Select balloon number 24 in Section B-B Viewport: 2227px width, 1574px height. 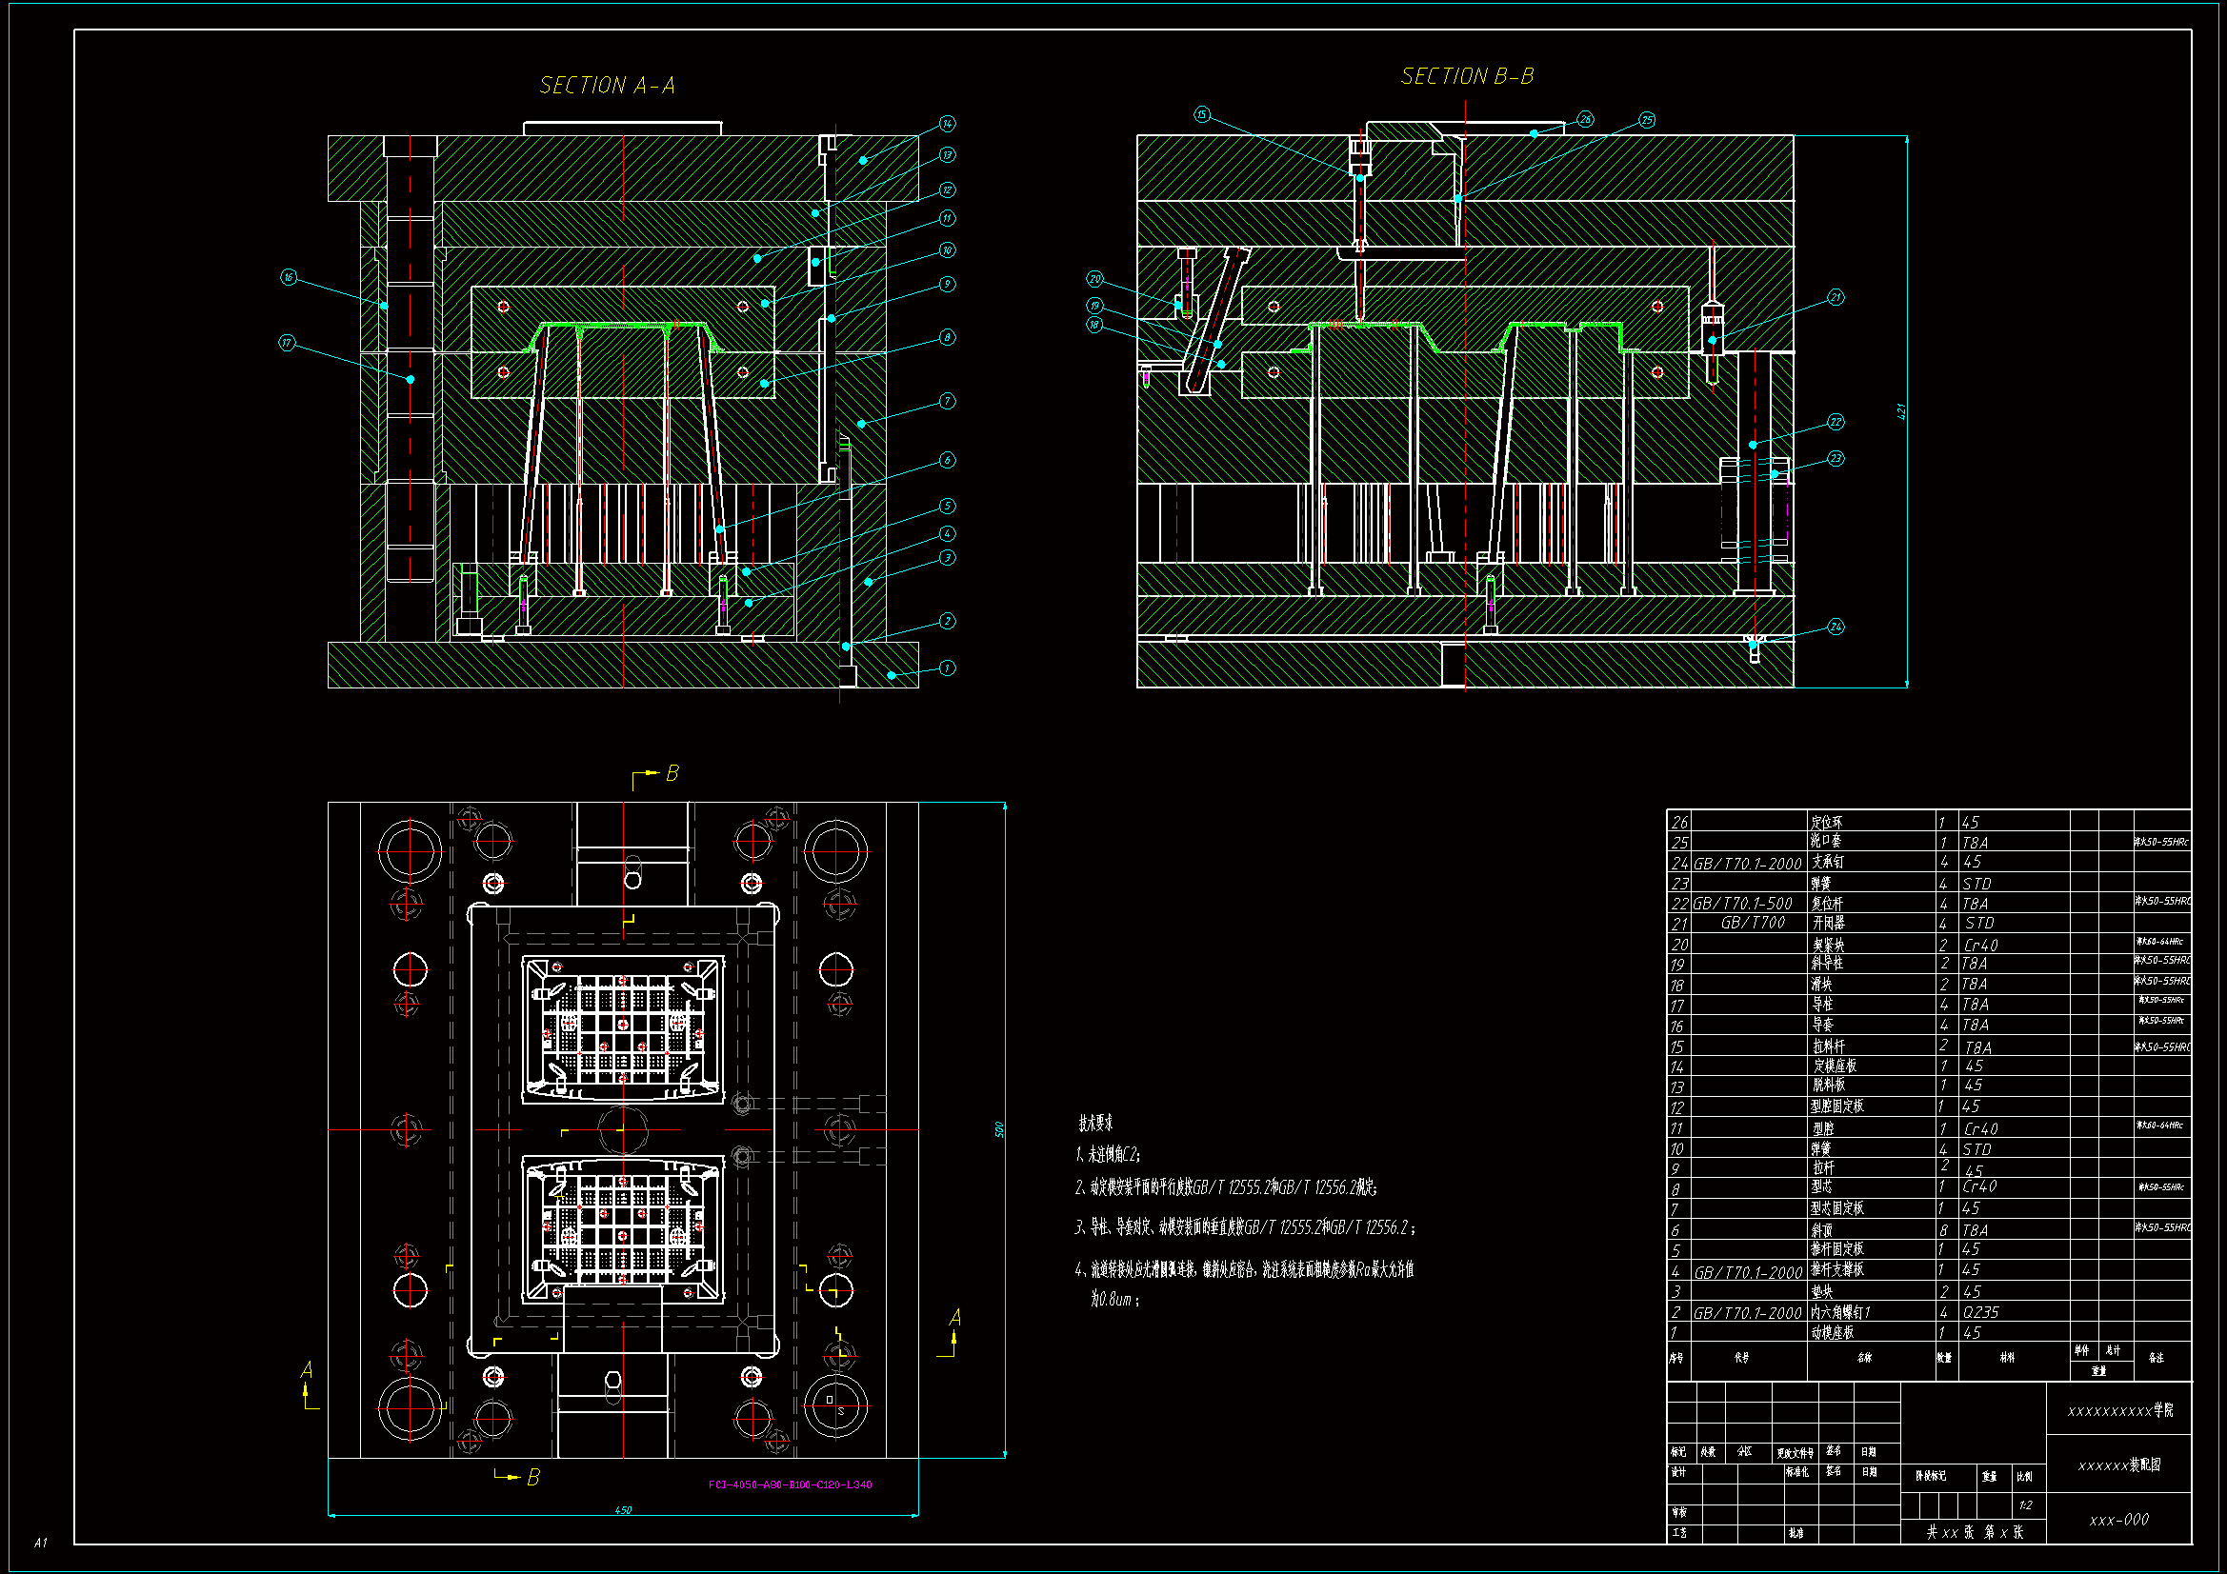click(x=1836, y=628)
